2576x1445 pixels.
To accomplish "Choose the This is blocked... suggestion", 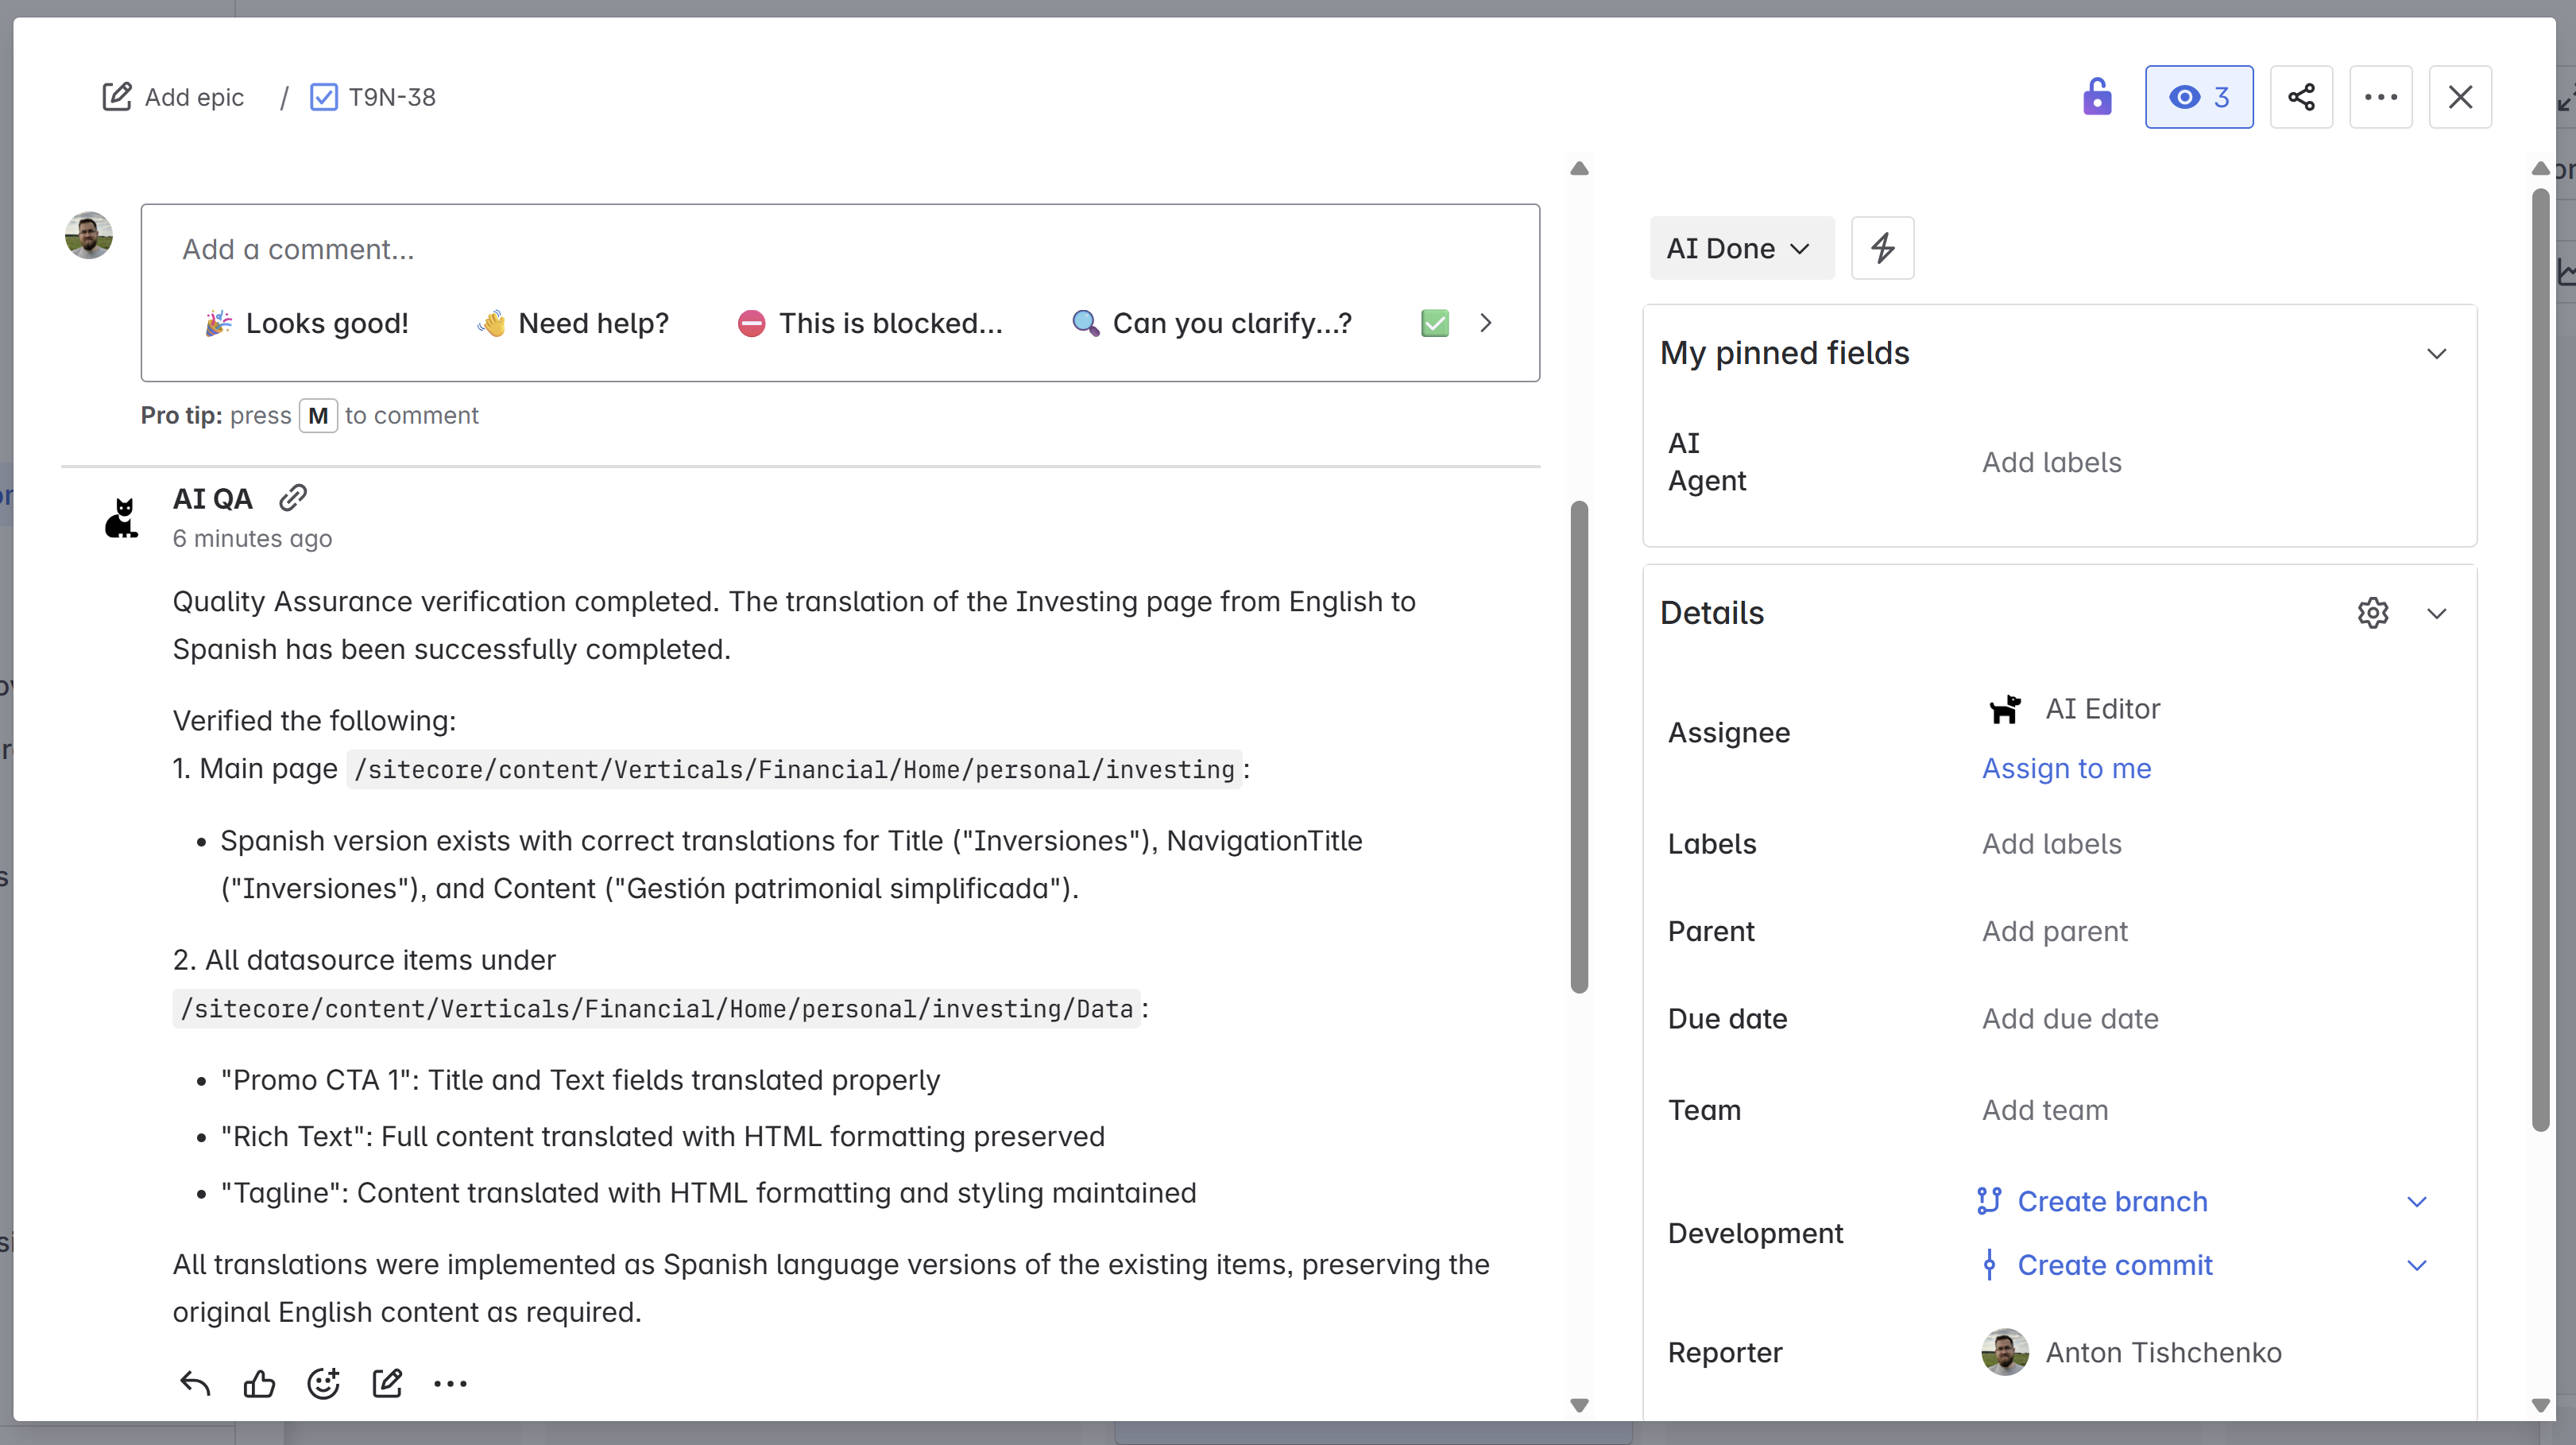I will coord(870,323).
